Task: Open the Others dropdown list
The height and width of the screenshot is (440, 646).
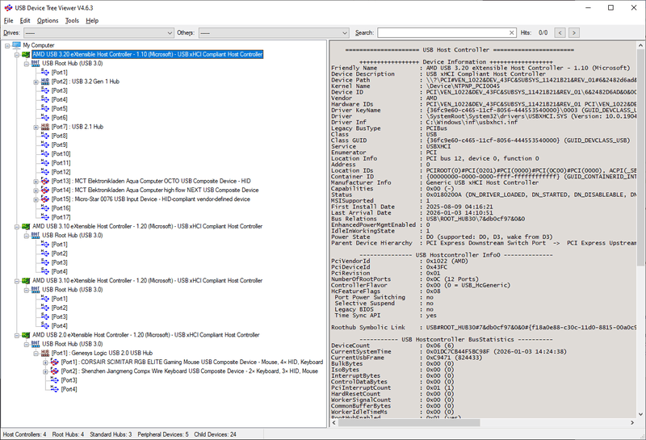Action: click(x=274, y=32)
